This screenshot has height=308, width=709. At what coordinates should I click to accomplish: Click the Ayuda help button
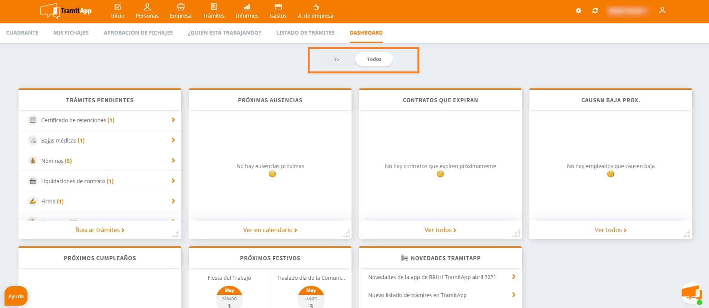[16, 296]
